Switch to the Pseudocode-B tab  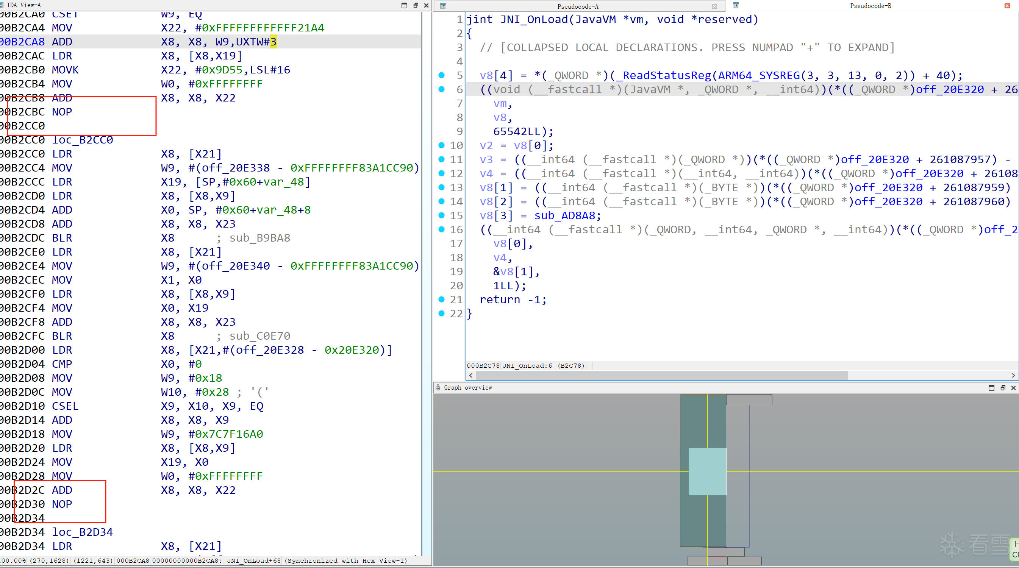click(x=870, y=6)
